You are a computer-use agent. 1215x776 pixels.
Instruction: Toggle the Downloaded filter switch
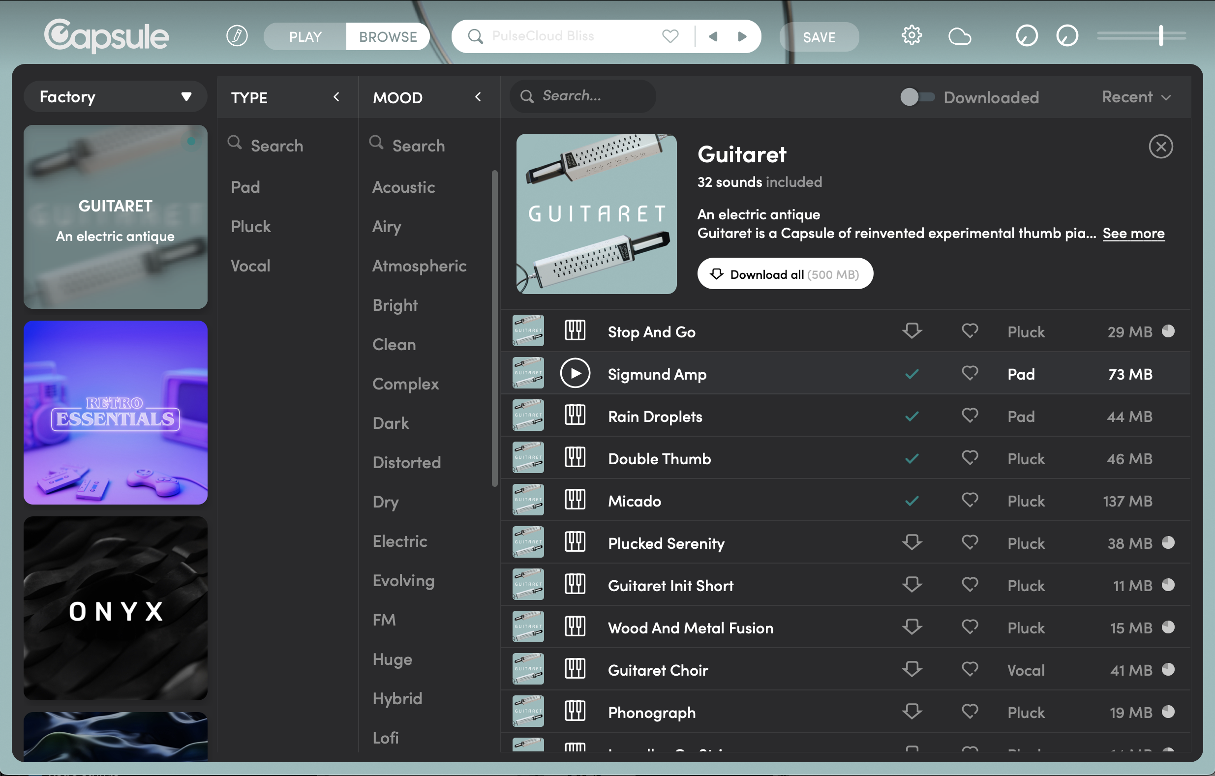[917, 97]
